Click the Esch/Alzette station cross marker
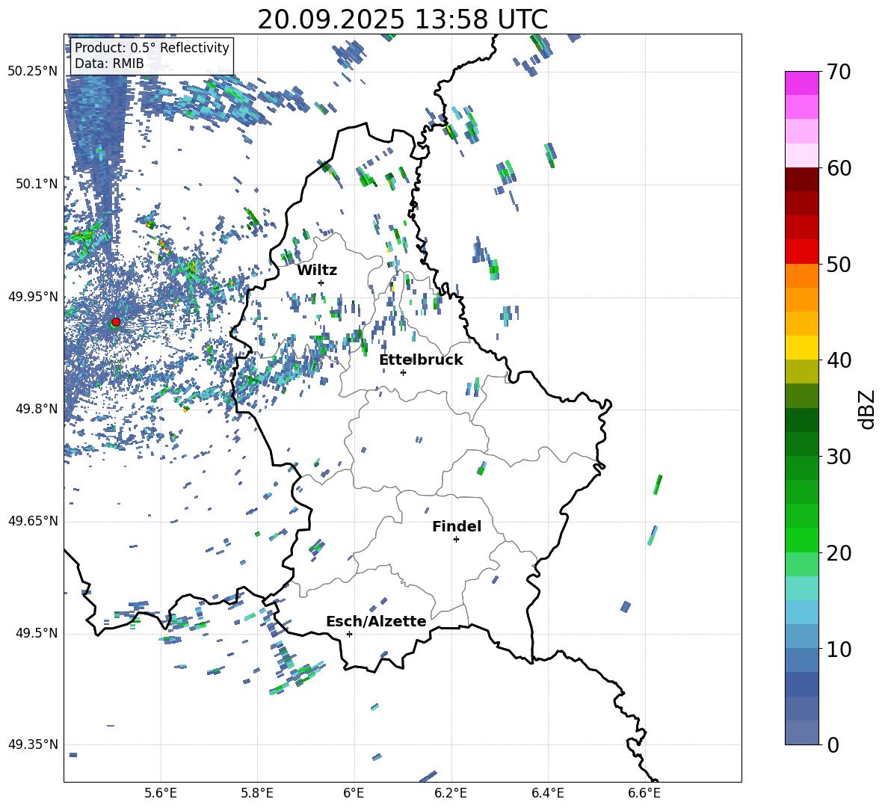Image resolution: width=885 pixels, height=808 pixels. (349, 634)
